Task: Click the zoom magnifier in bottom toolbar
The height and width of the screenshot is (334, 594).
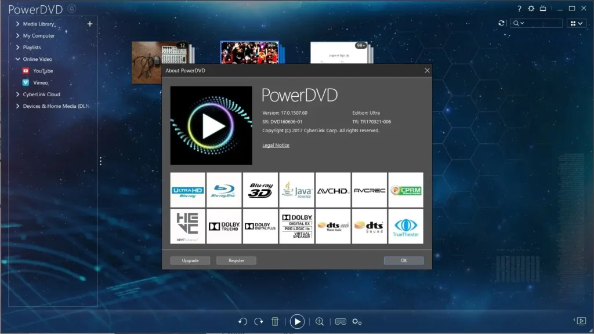Action: pos(320,321)
